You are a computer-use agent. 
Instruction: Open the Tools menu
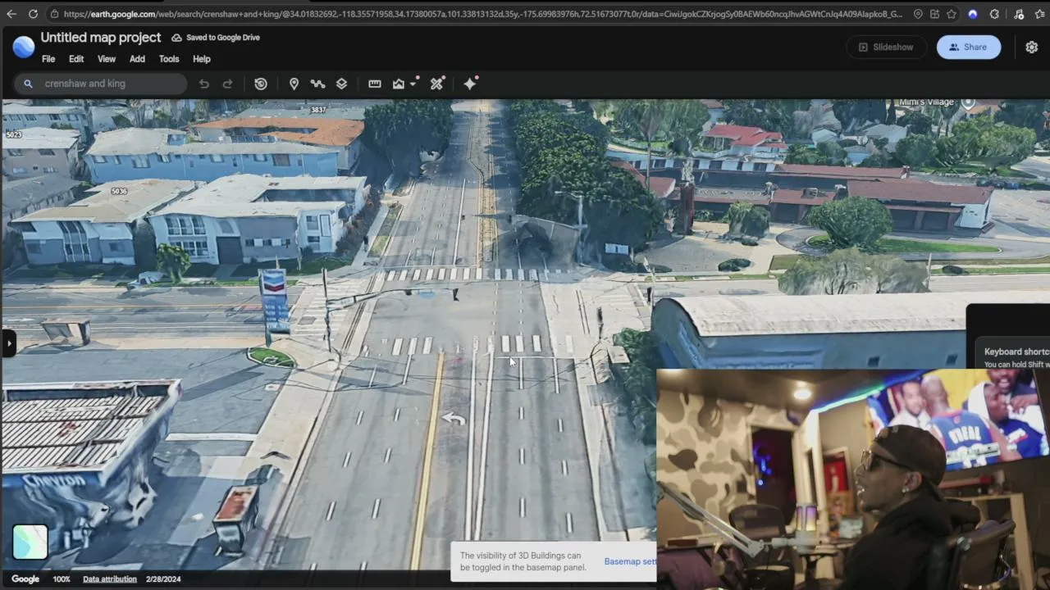(169, 59)
